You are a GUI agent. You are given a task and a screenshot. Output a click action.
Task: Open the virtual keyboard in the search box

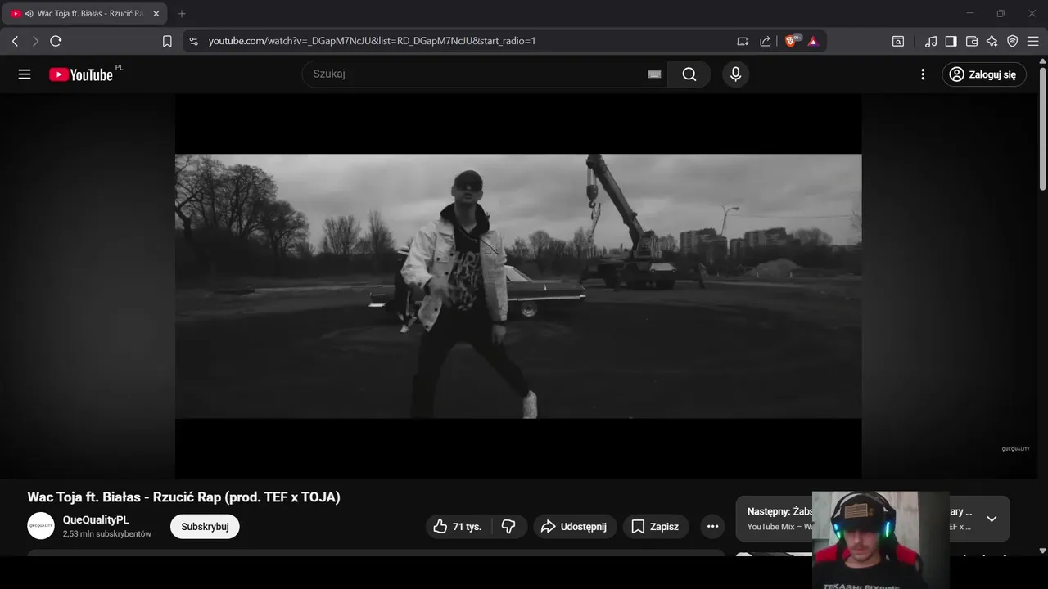point(654,74)
